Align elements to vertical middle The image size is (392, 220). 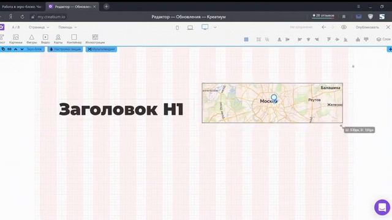(x=337, y=39)
